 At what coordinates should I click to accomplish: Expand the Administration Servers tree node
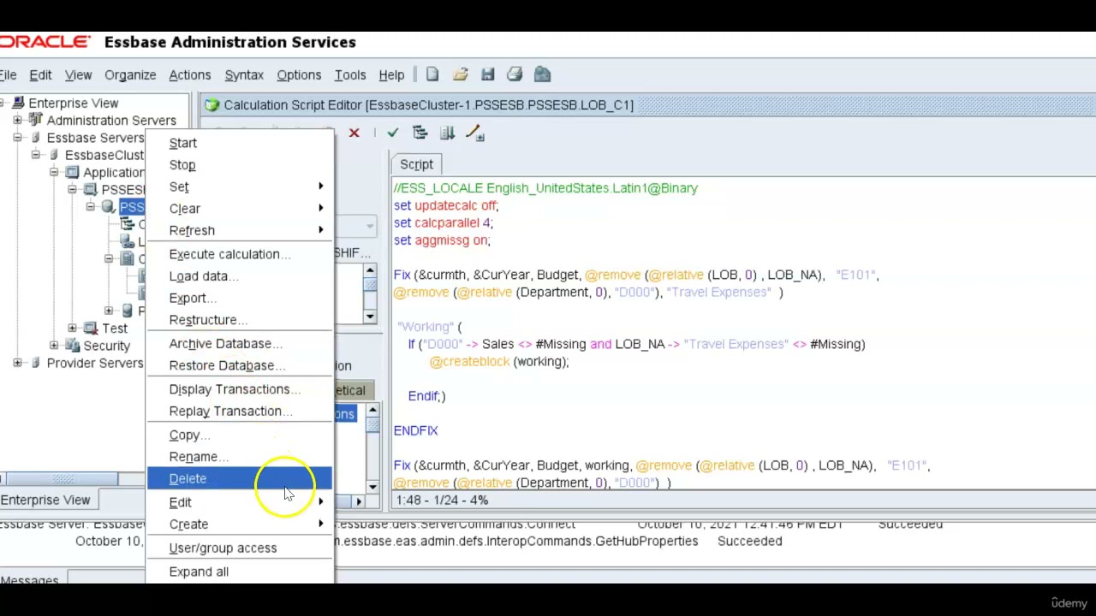pos(17,121)
